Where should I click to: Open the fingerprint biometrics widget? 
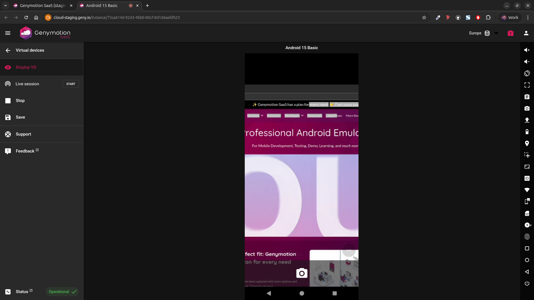pyautogui.click(x=527, y=237)
